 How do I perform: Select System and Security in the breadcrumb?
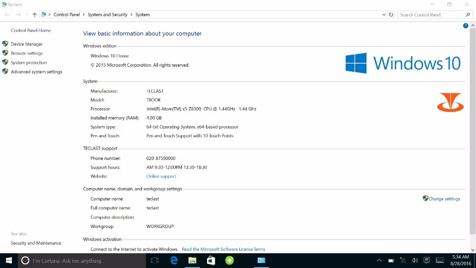pos(108,15)
